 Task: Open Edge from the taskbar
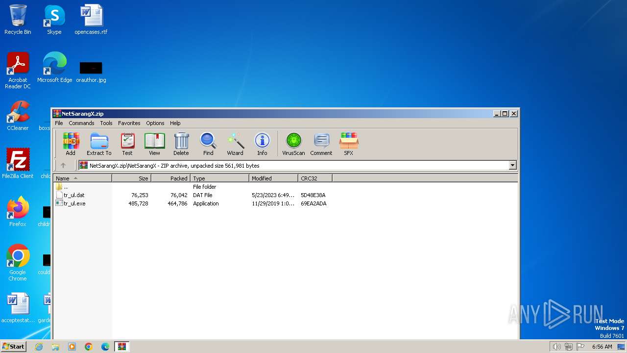coord(105,347)
